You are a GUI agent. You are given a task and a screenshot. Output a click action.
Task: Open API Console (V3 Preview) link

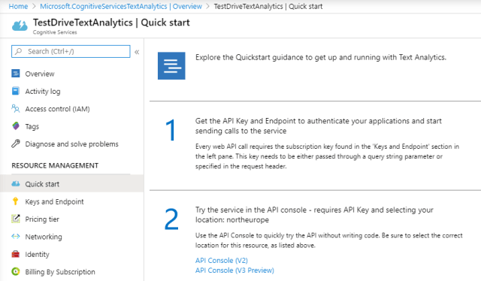click(x=234, y=270)
